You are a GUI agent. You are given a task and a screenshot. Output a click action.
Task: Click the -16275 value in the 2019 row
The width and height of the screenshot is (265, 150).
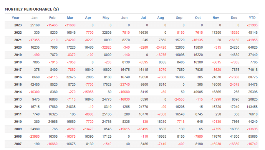pyautogui.click(x=161, y=55)
